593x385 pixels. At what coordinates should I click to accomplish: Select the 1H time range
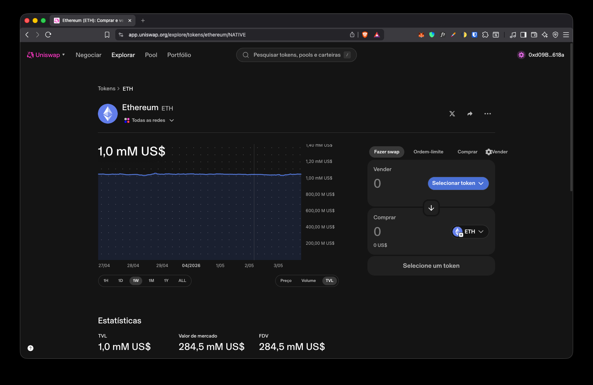[106, 281]
